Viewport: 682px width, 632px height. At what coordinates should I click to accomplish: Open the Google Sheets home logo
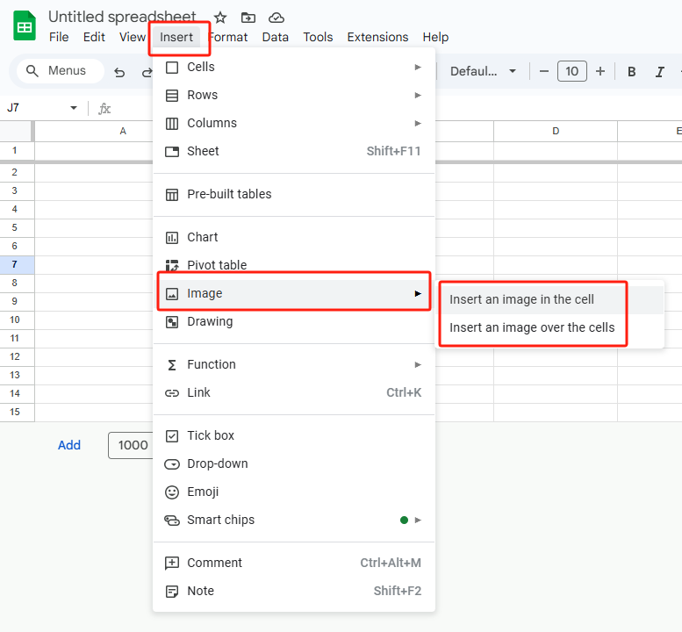[25, 25]
